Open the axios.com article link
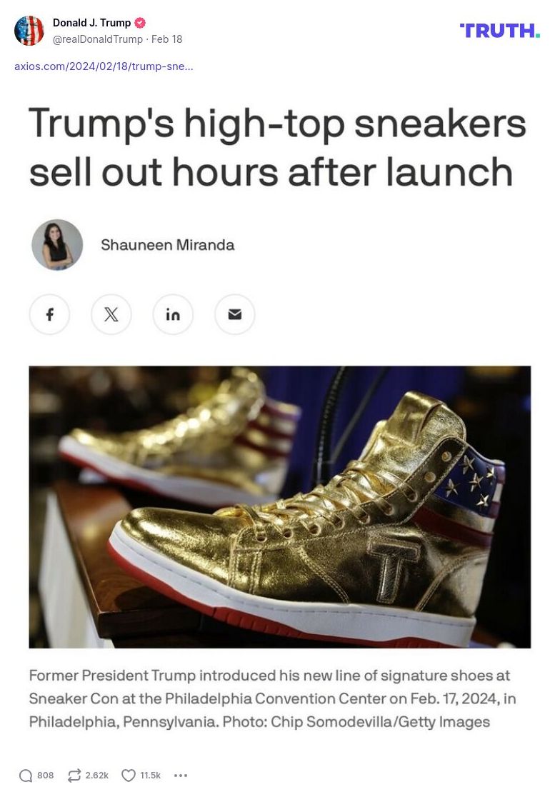This screenshot has width=555, height=797. [x=104, y=66]
